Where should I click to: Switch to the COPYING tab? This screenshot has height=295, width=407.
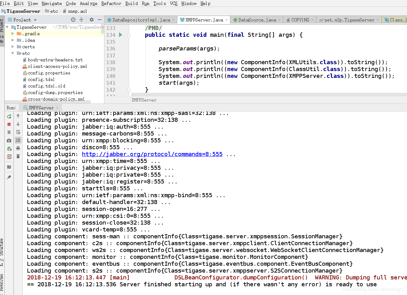click(x=300, y=20)
